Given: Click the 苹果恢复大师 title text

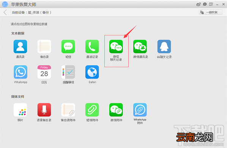Looking at the screenshot, I should [24, 5].
